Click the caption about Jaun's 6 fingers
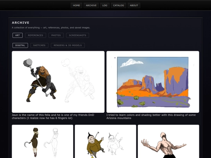211x158 pixels. pos(53,117)
